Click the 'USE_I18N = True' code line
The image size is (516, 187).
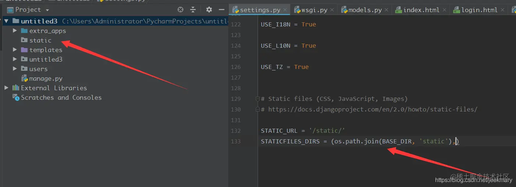click(289, 24)
